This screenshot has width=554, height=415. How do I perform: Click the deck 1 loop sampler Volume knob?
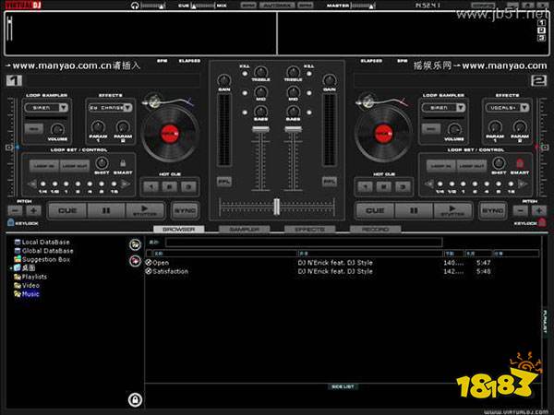pyautogui.click(x=57, y=130)
